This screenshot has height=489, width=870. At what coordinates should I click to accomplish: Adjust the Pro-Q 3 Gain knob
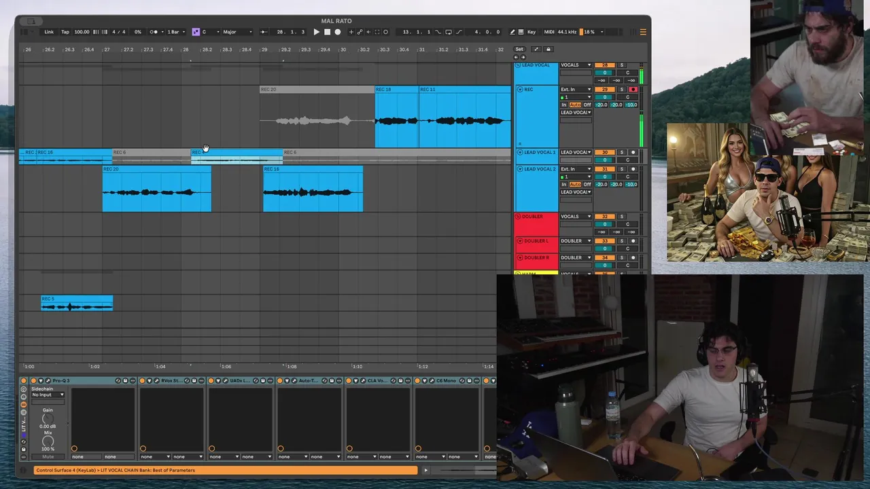pos(48,418)
